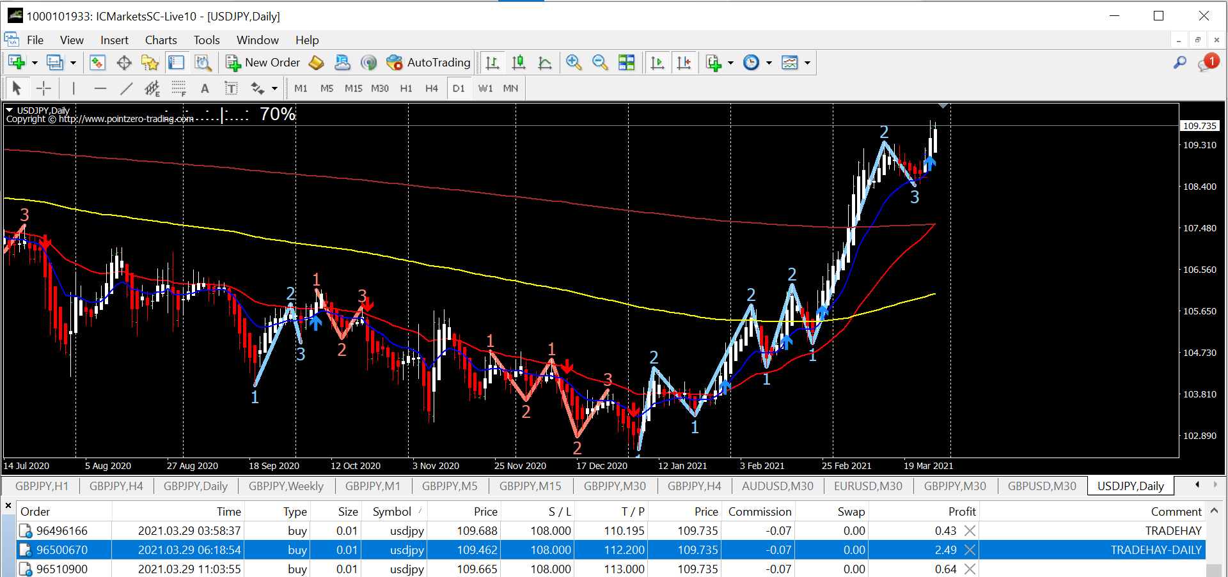Open the Profiles icon

[55, 63]
